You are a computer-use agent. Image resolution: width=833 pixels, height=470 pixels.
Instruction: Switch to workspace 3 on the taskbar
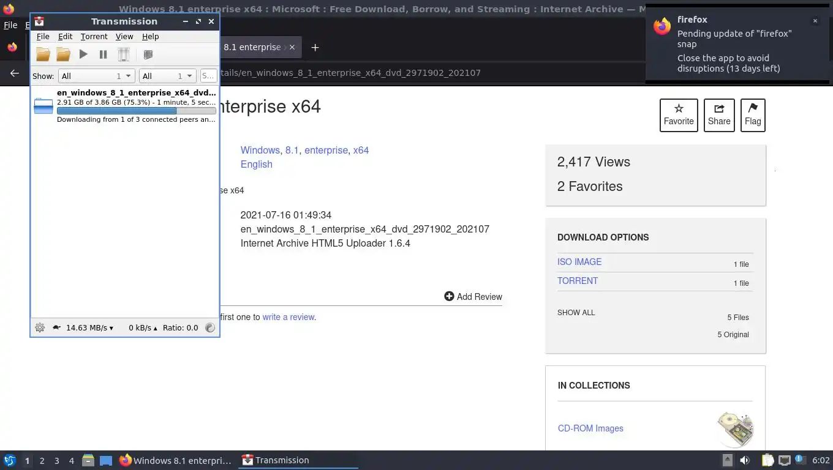pos(56,461)
